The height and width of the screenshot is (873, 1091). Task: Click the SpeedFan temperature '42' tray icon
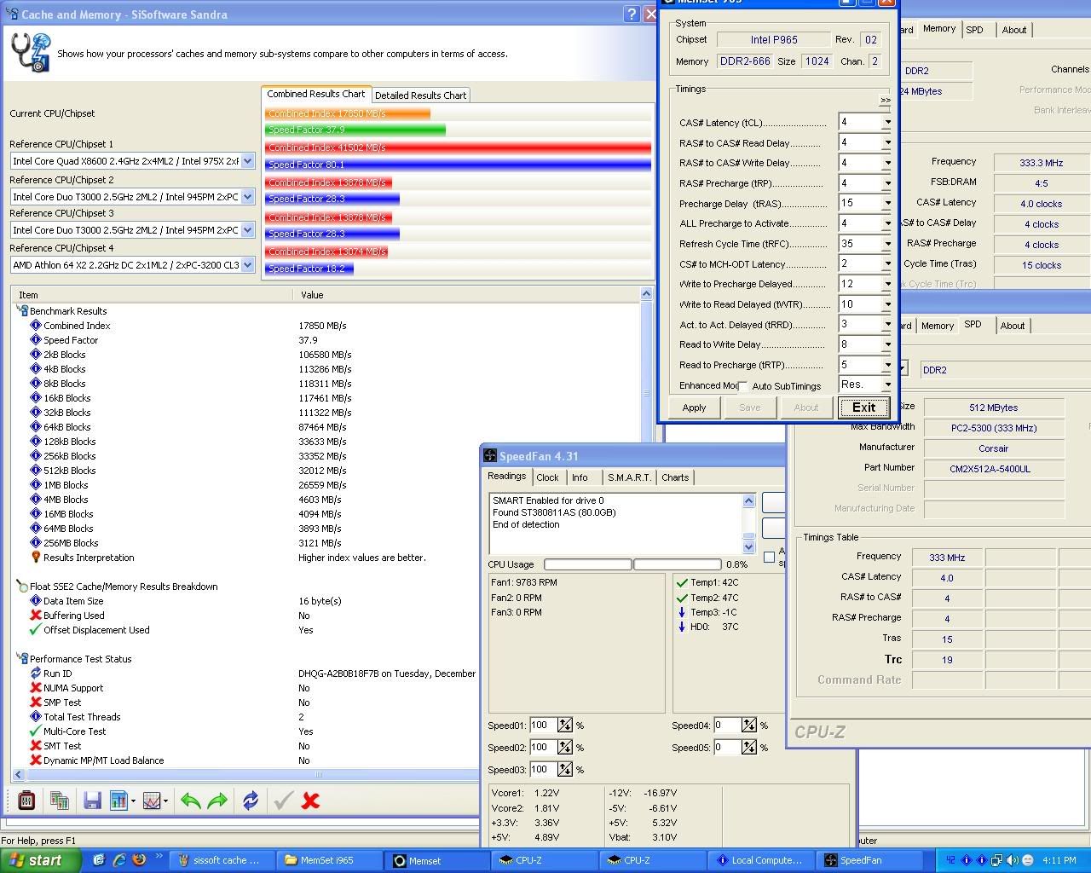tap(951, 860)
